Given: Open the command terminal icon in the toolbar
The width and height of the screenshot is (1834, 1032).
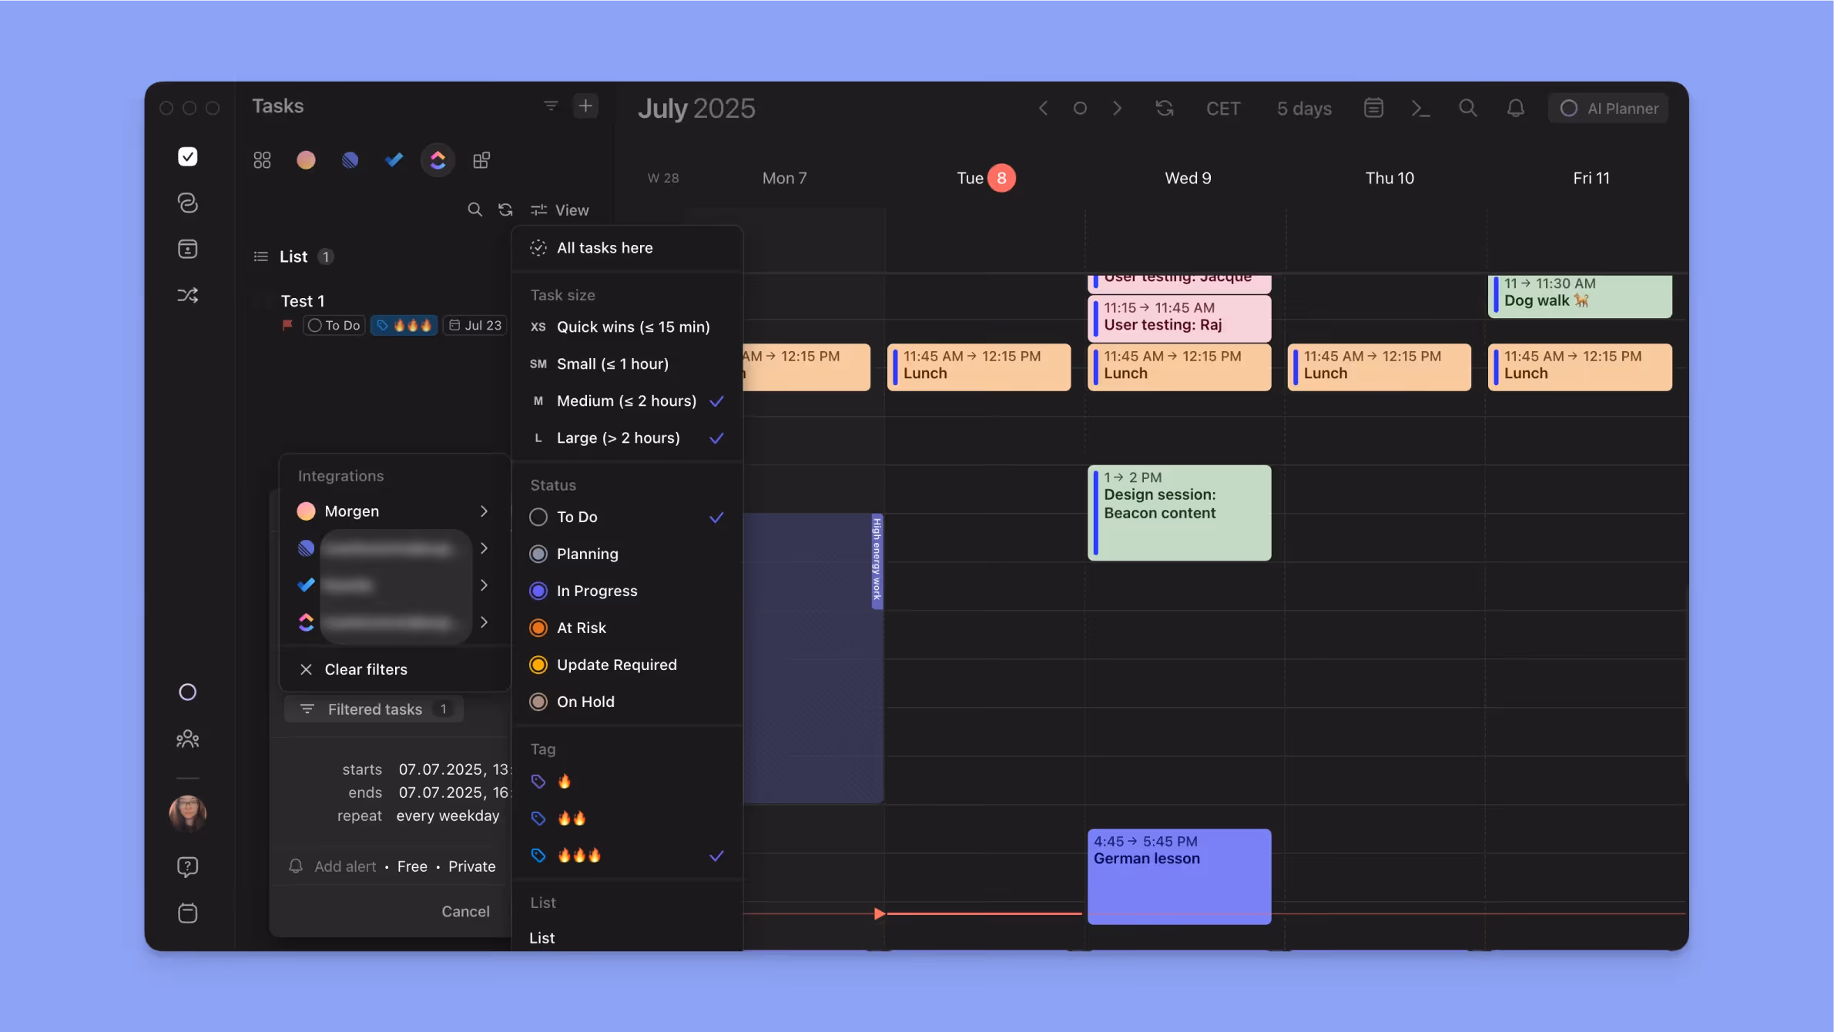Looking at the screenshot, I should (x=1420, y=108).
